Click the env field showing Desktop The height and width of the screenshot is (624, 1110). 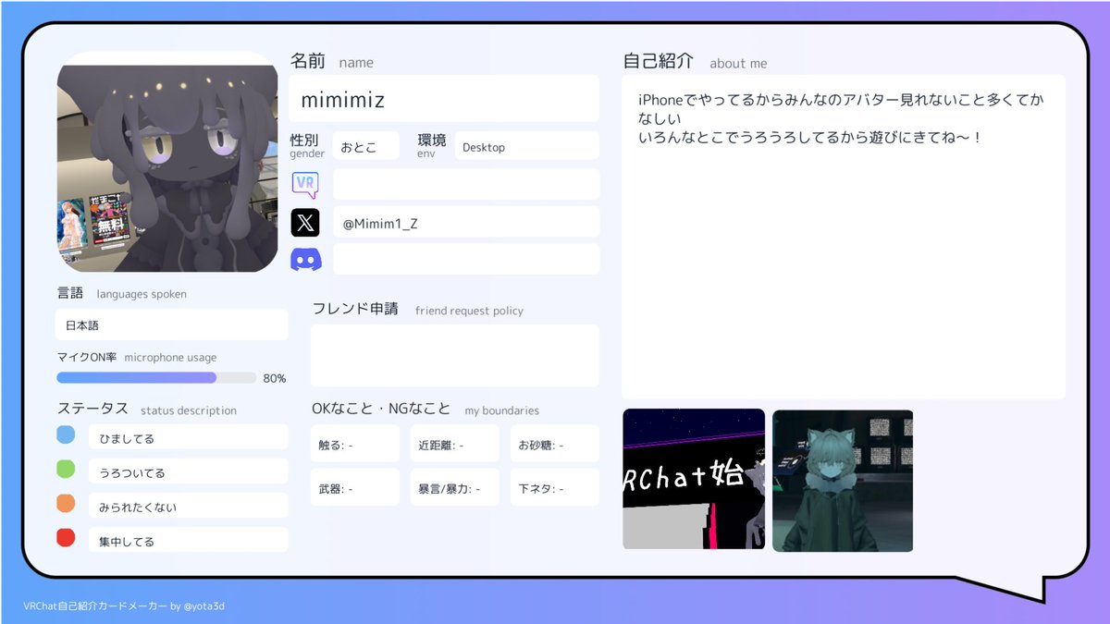pos(526,146)
